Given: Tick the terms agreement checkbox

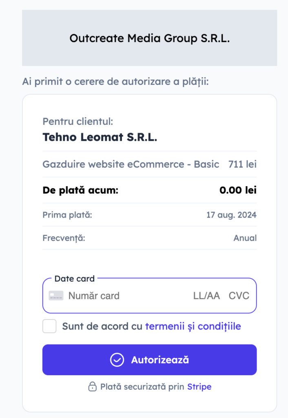Looking at the screenshot, I should [49, 327].
